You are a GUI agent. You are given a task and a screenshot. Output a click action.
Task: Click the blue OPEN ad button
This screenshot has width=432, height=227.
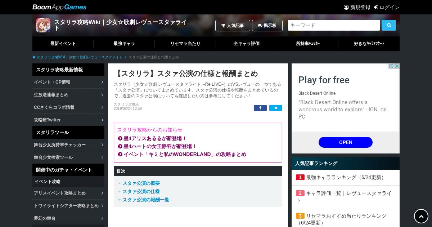tap(346, 142)
